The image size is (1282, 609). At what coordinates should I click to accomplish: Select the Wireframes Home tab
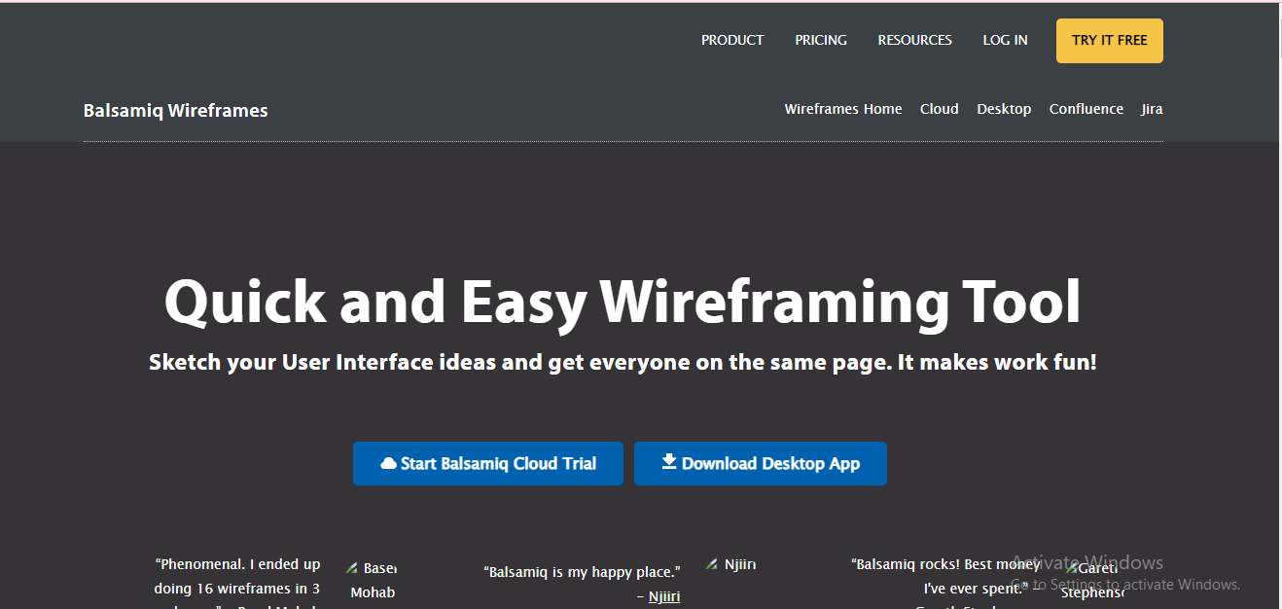tap(842, 109)
